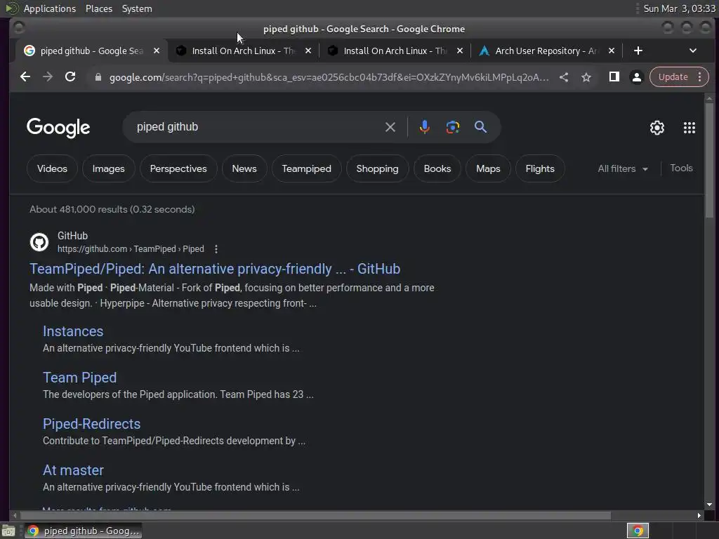Open the Places menu
The image size is (719, 539).
(x=99, y=8)
